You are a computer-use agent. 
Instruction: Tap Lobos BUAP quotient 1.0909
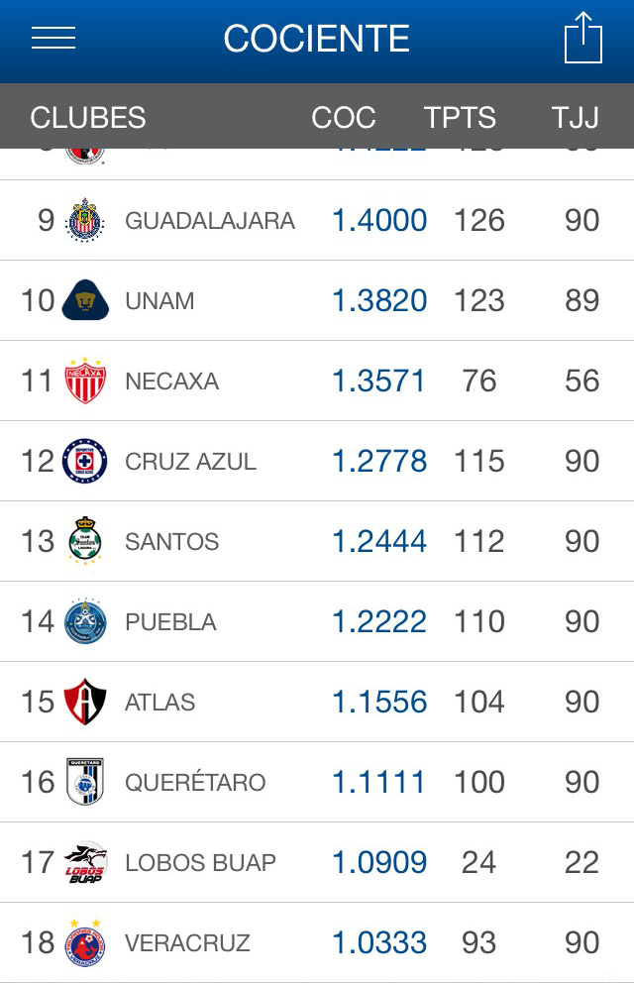[x=379, y=862]
